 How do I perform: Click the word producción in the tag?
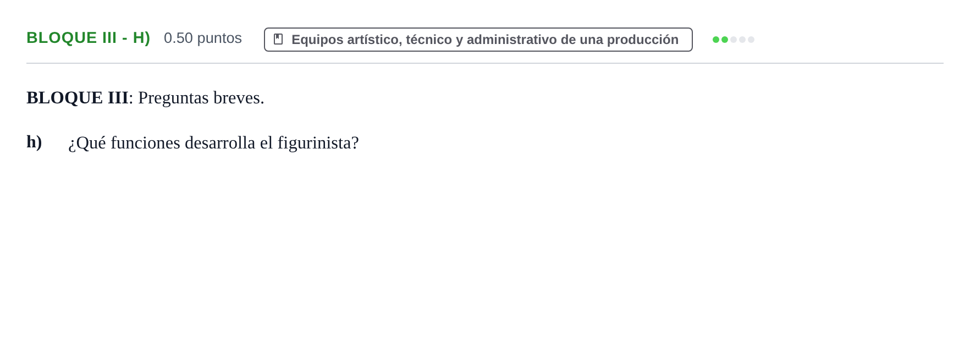click(x=643, y=40)
